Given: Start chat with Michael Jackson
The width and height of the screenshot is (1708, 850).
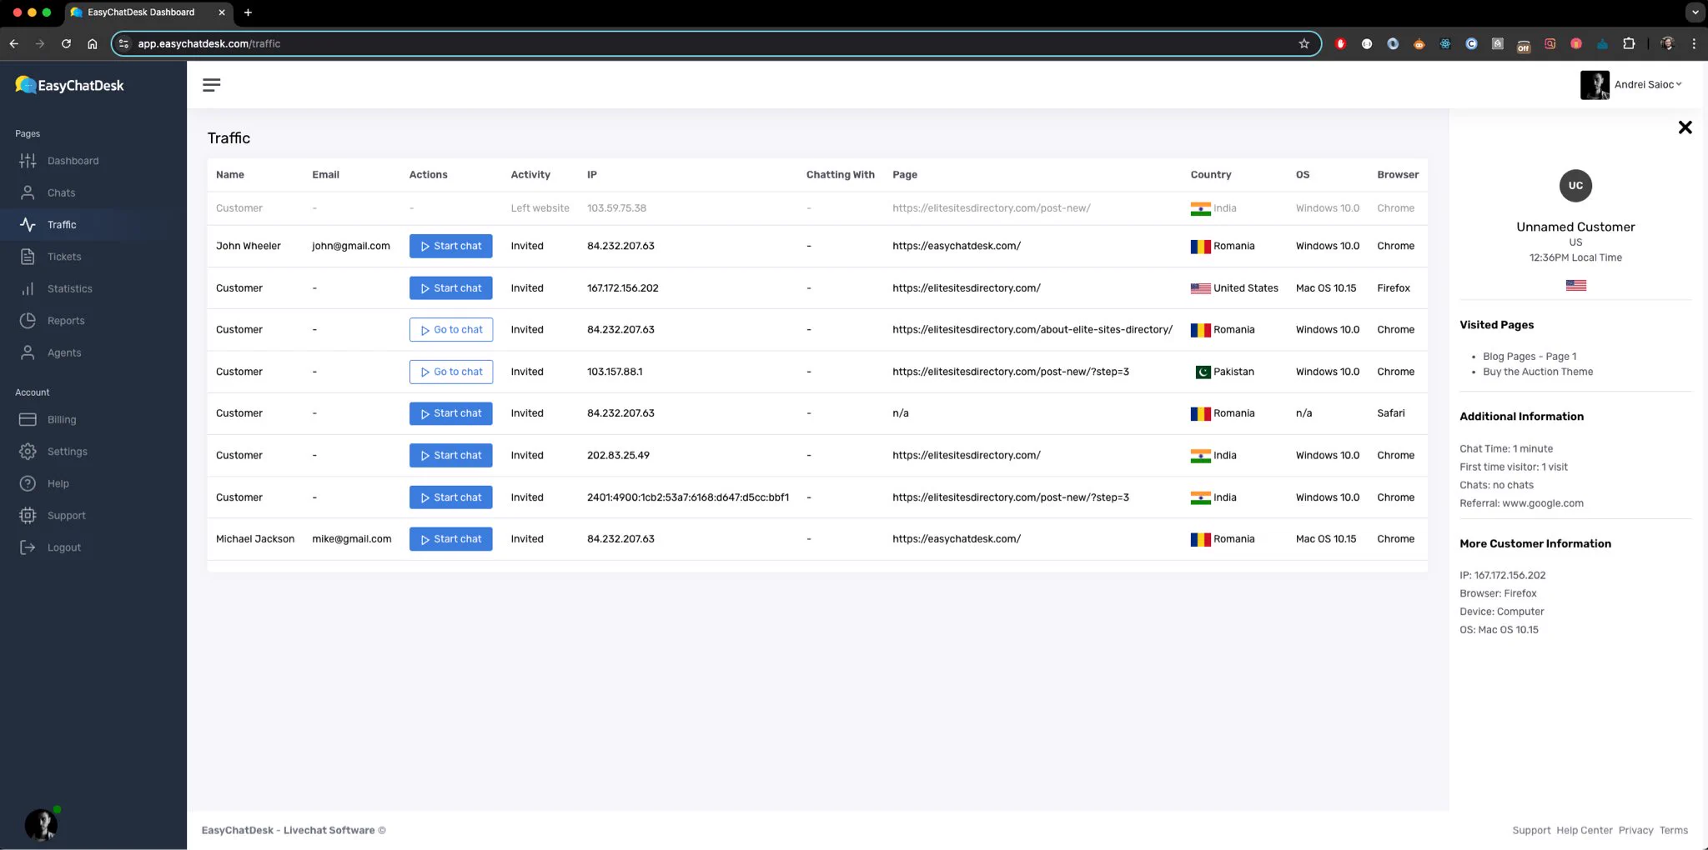Looking at the screenshot, I should 450,539.
